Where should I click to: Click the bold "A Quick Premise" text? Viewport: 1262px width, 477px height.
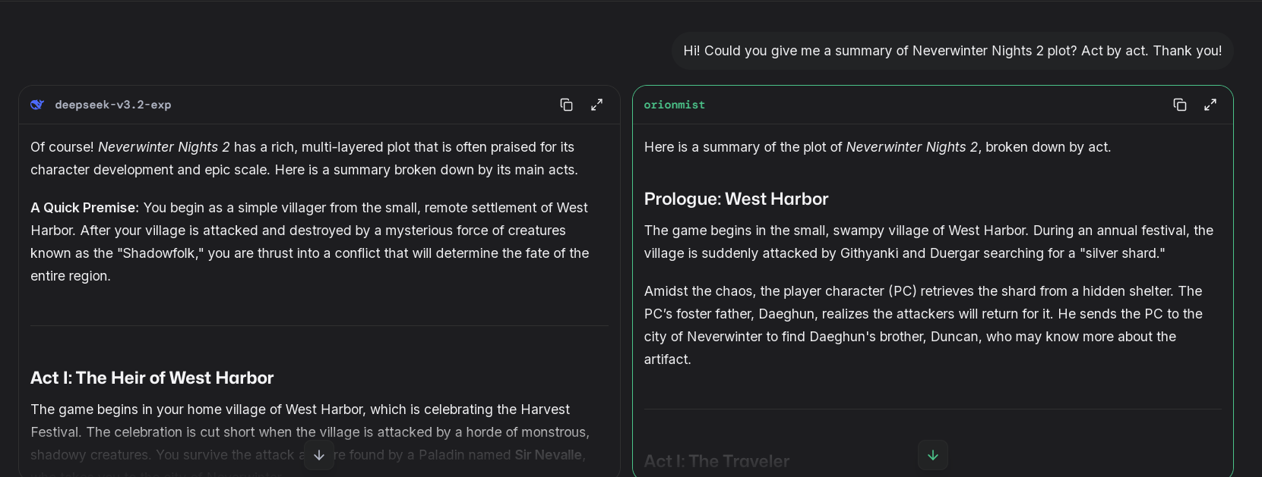click(x=84, y=208)
